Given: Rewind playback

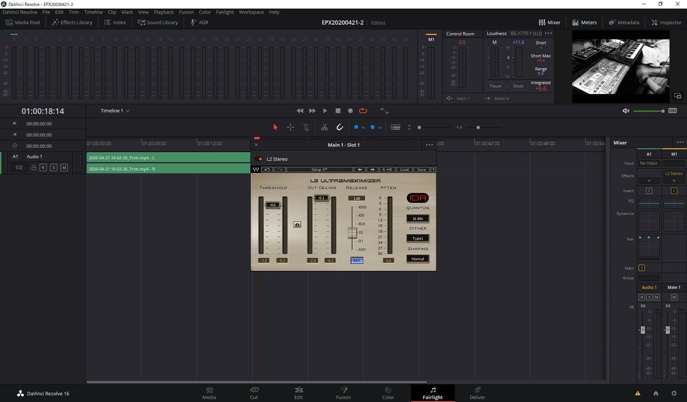Looking at the screenshot, I should point(300,110).
